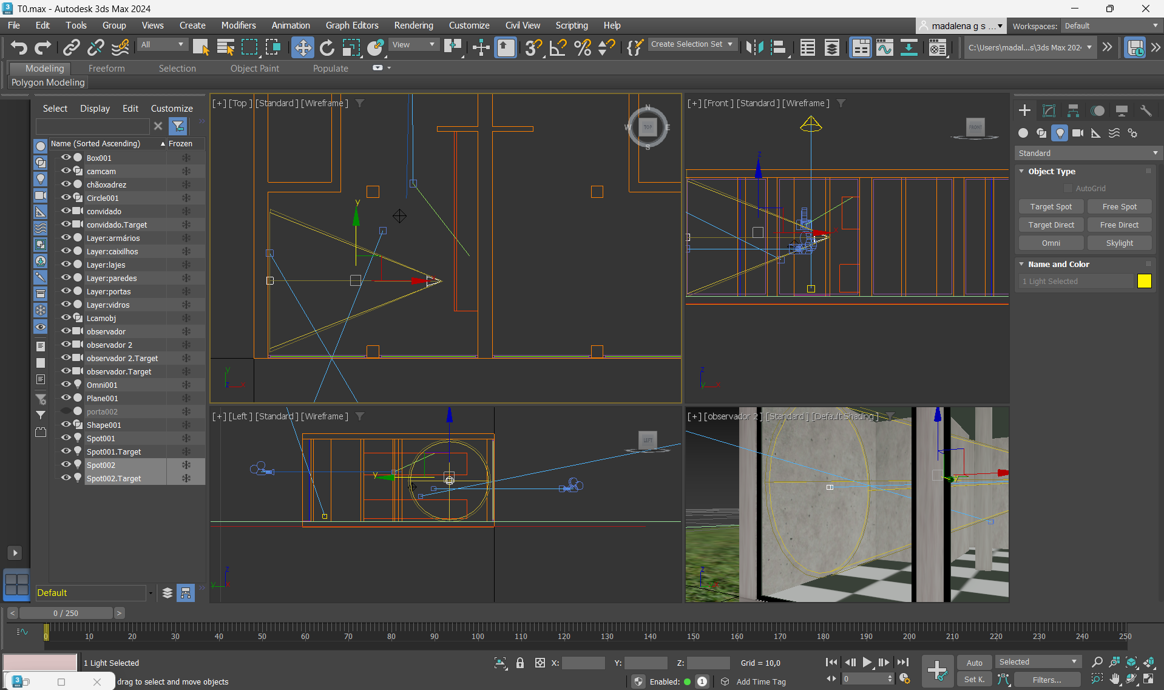Open the Rendering menu
Screen dimensions: 1164x690
tap(413, 25)
